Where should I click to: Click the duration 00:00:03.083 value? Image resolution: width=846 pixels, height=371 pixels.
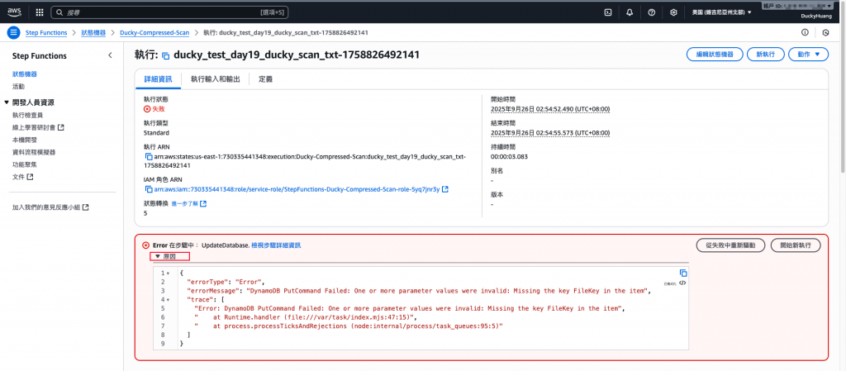click(x=509, y=156)
